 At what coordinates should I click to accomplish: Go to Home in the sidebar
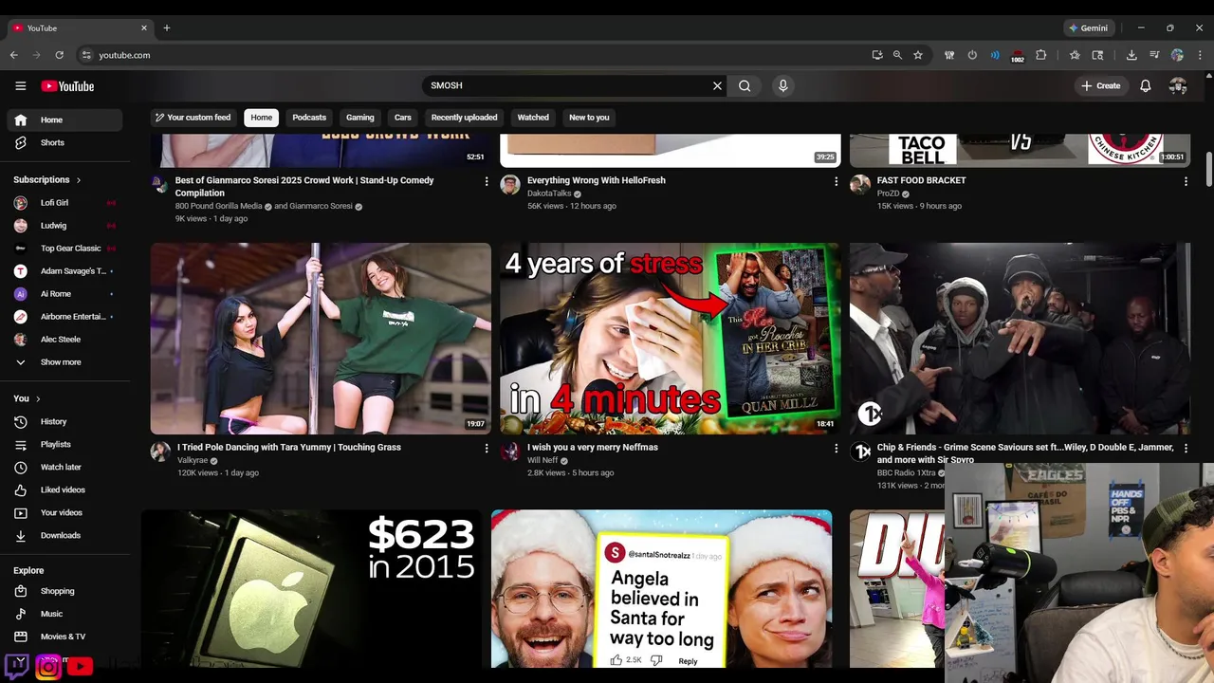(64, 120)
